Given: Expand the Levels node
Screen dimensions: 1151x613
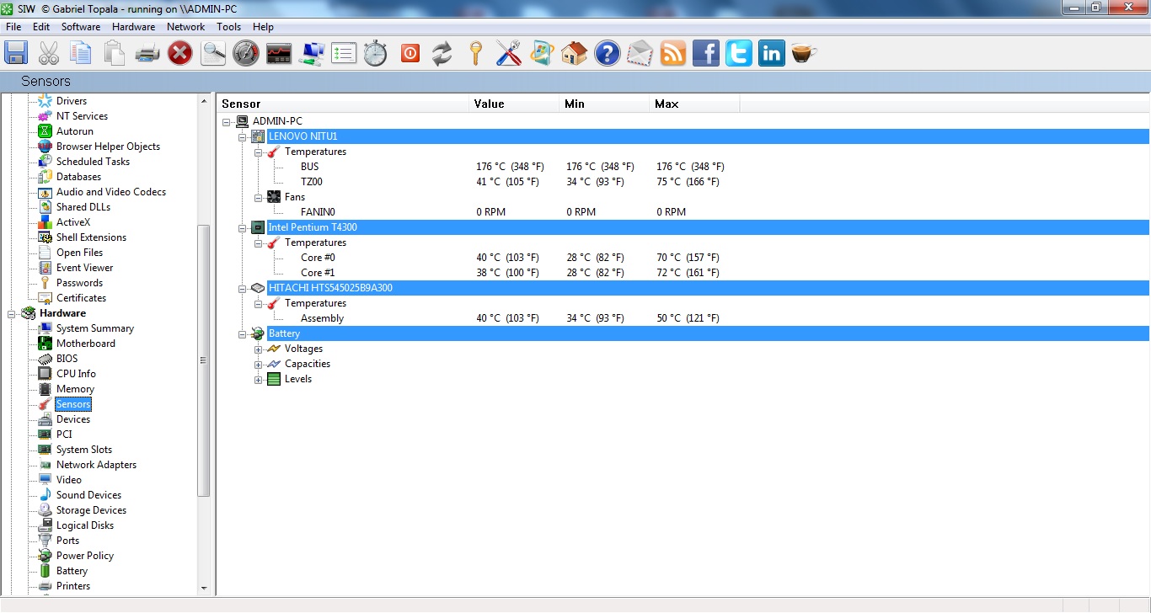Looking at the screenshot, I should point(259,379).
